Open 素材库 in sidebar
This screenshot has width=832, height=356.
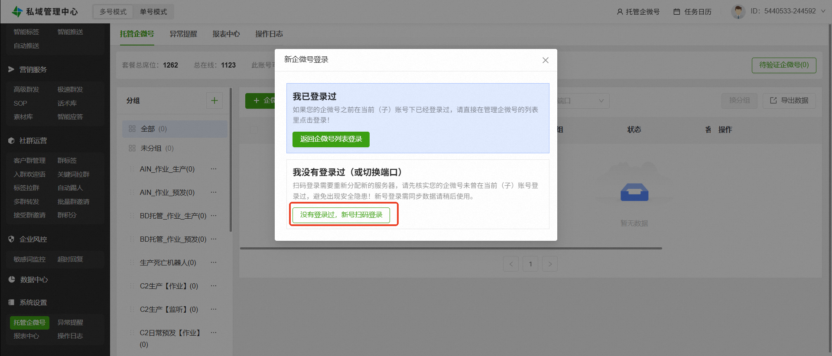coord(23,117)
